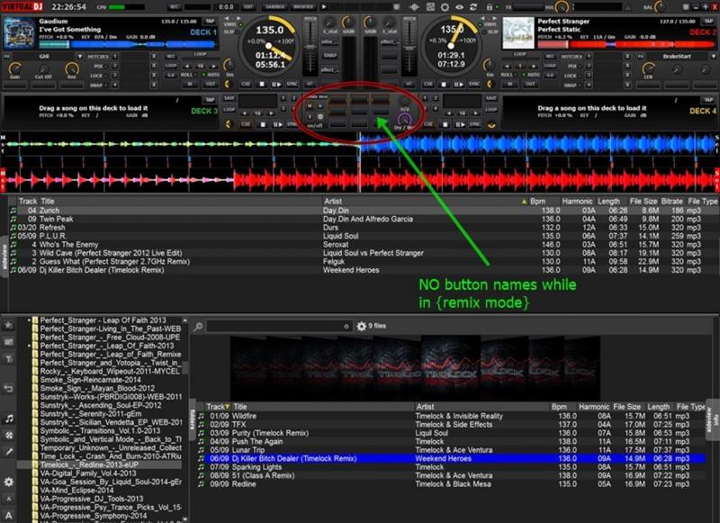720x523 pixels.
Task: Click CUE button on Deck 1
Action: (246, 84)
